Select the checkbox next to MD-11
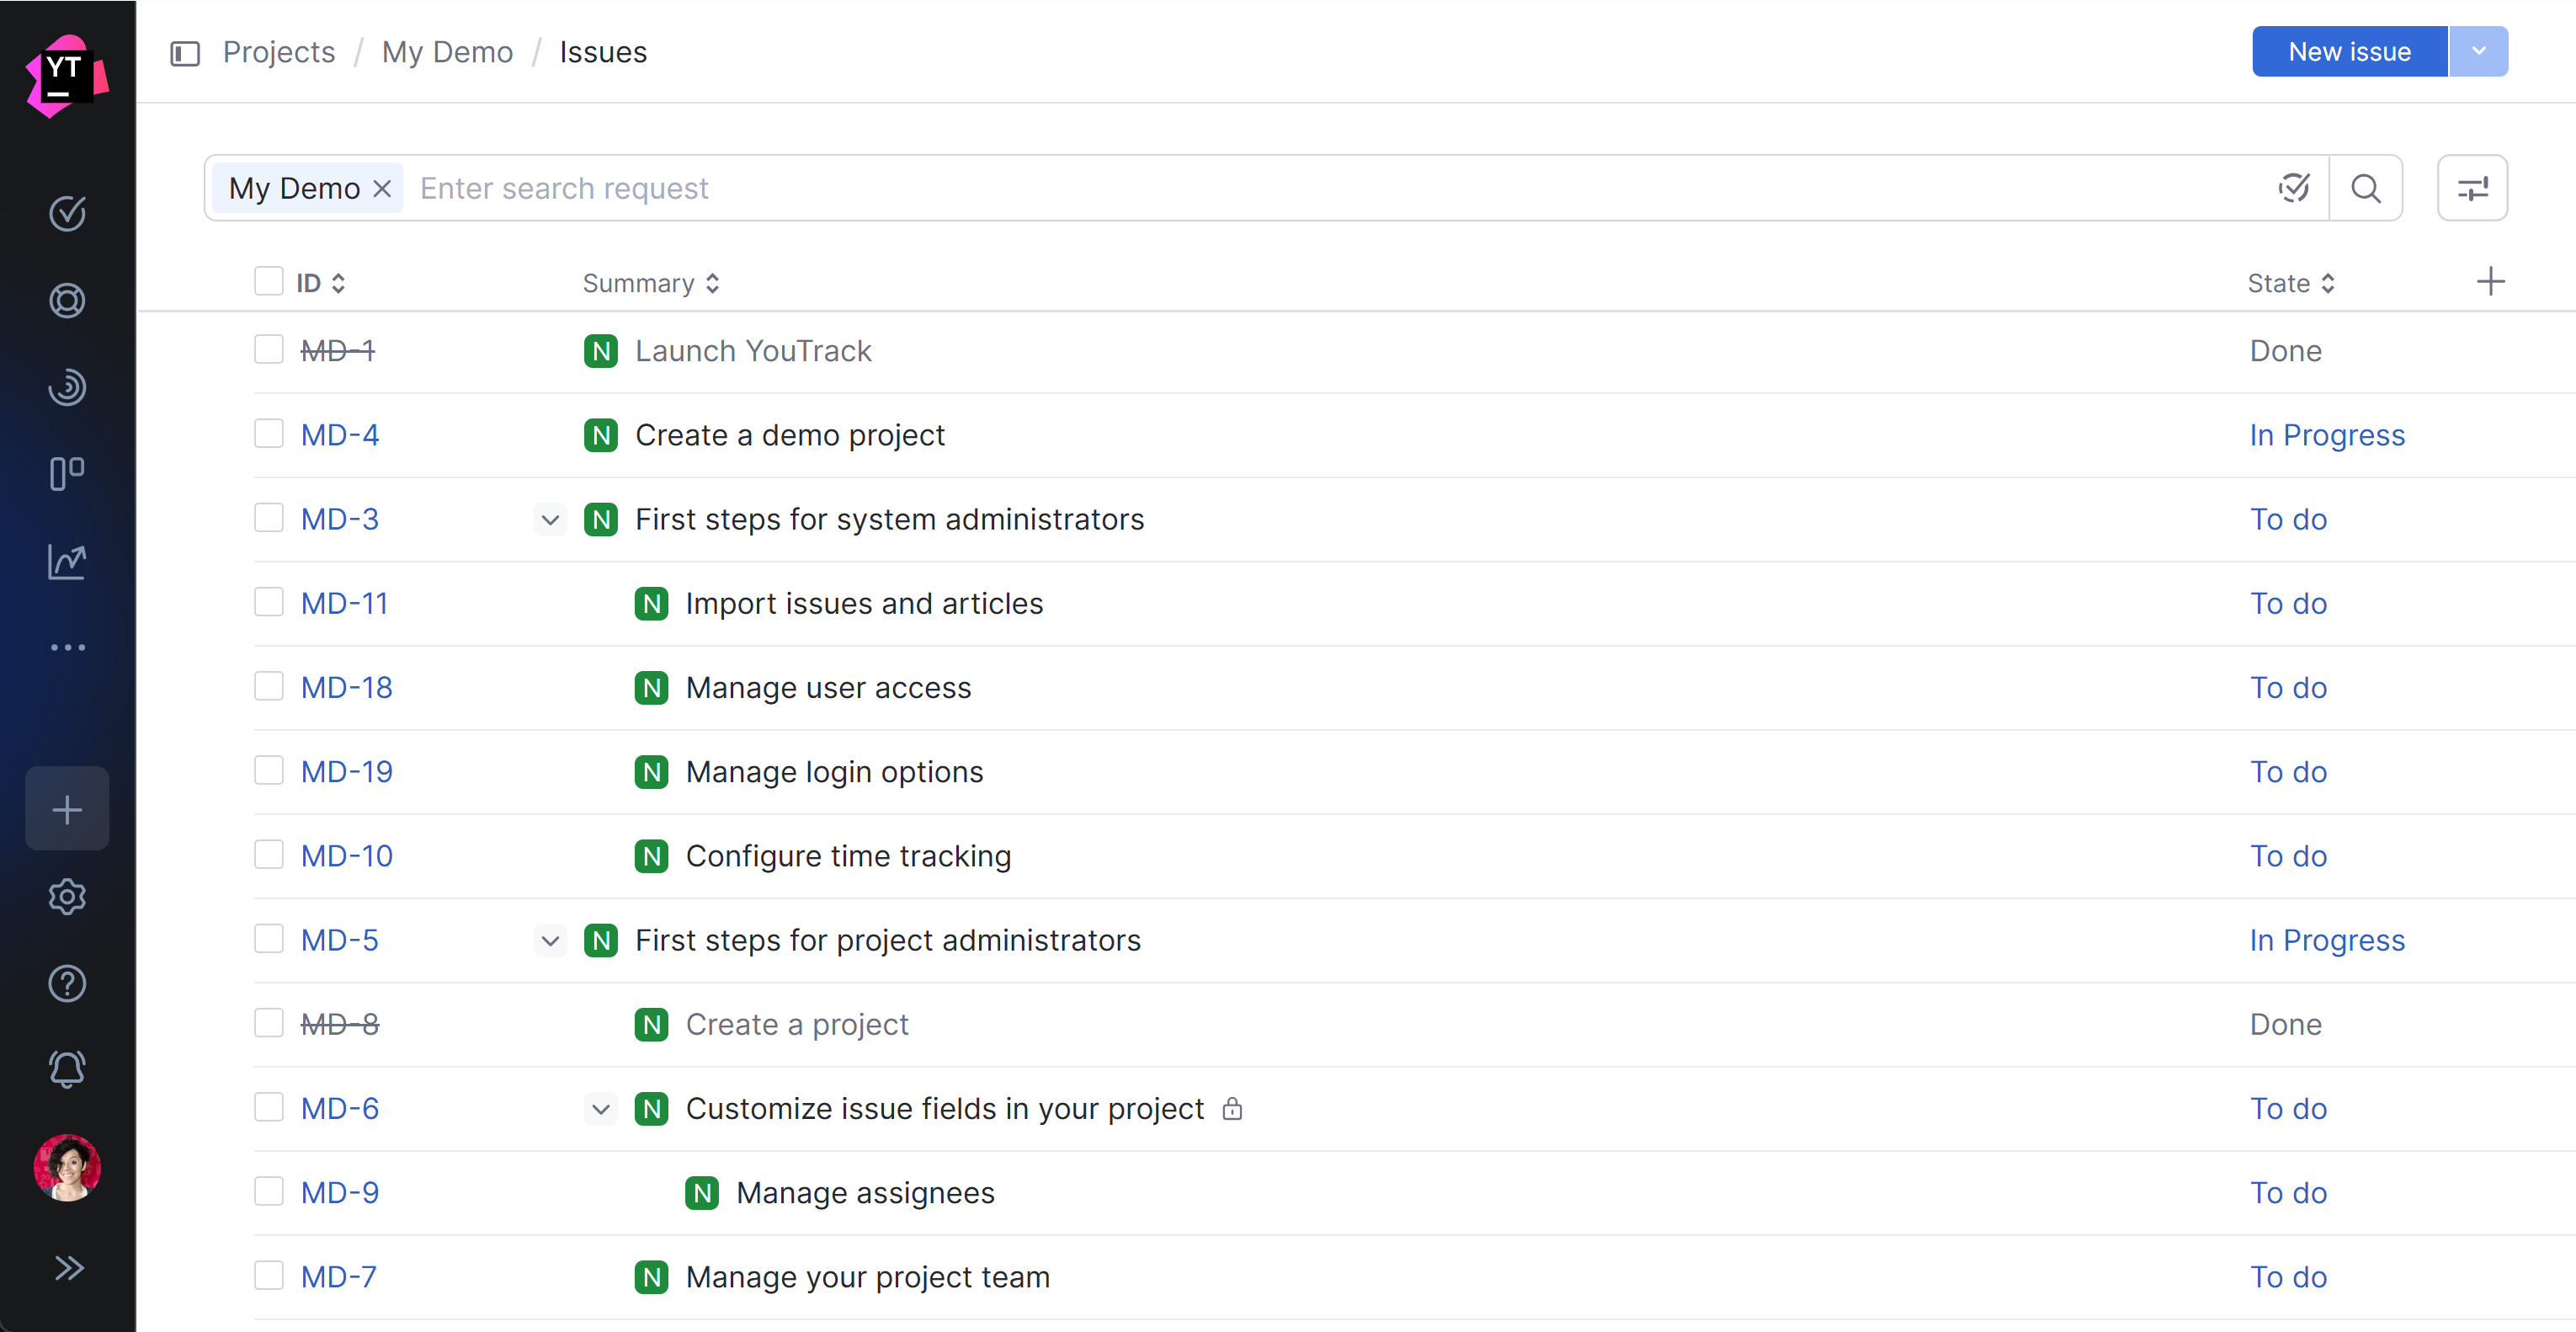The height and width of the screenshot is (1332, 2576). 268,602
